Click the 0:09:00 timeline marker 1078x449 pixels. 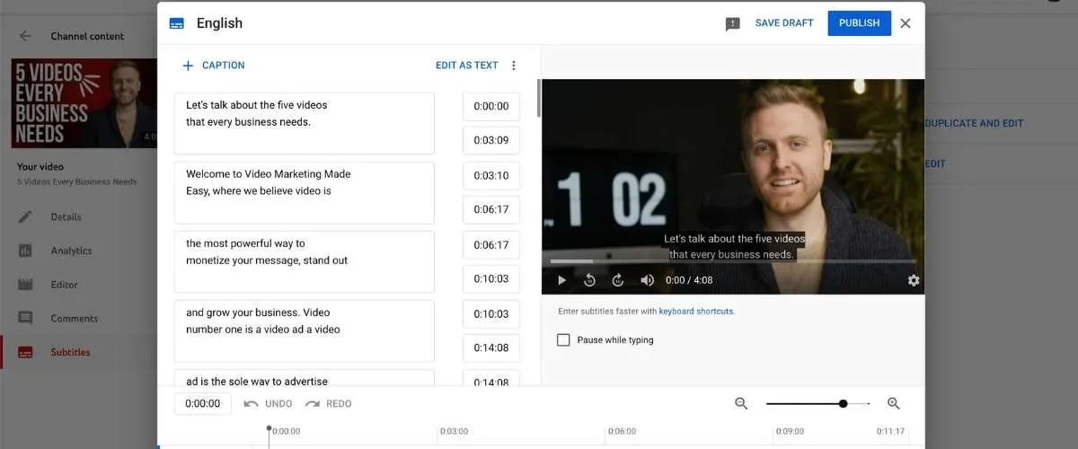pyautogui.click(x=791, y=431)
